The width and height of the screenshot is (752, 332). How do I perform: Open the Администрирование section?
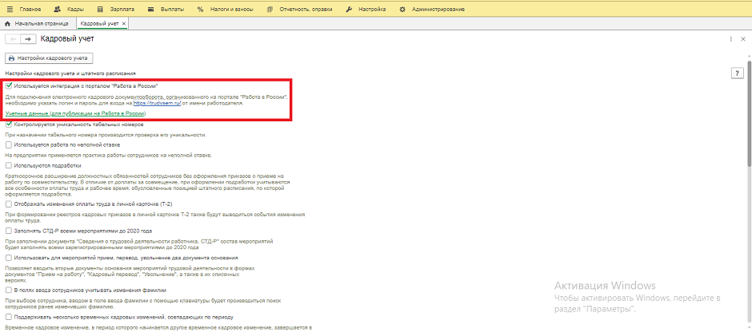click(432, 9)
